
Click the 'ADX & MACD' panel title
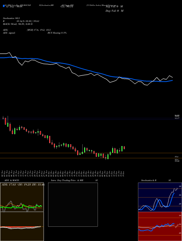12,180
